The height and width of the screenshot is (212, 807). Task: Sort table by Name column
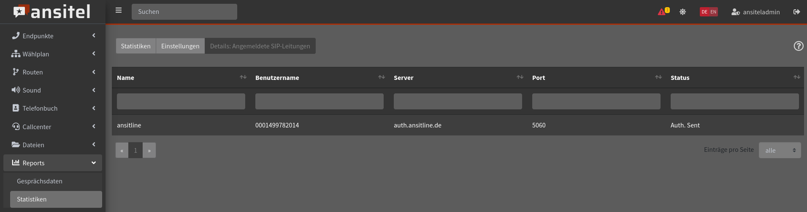tap(243, 77)
